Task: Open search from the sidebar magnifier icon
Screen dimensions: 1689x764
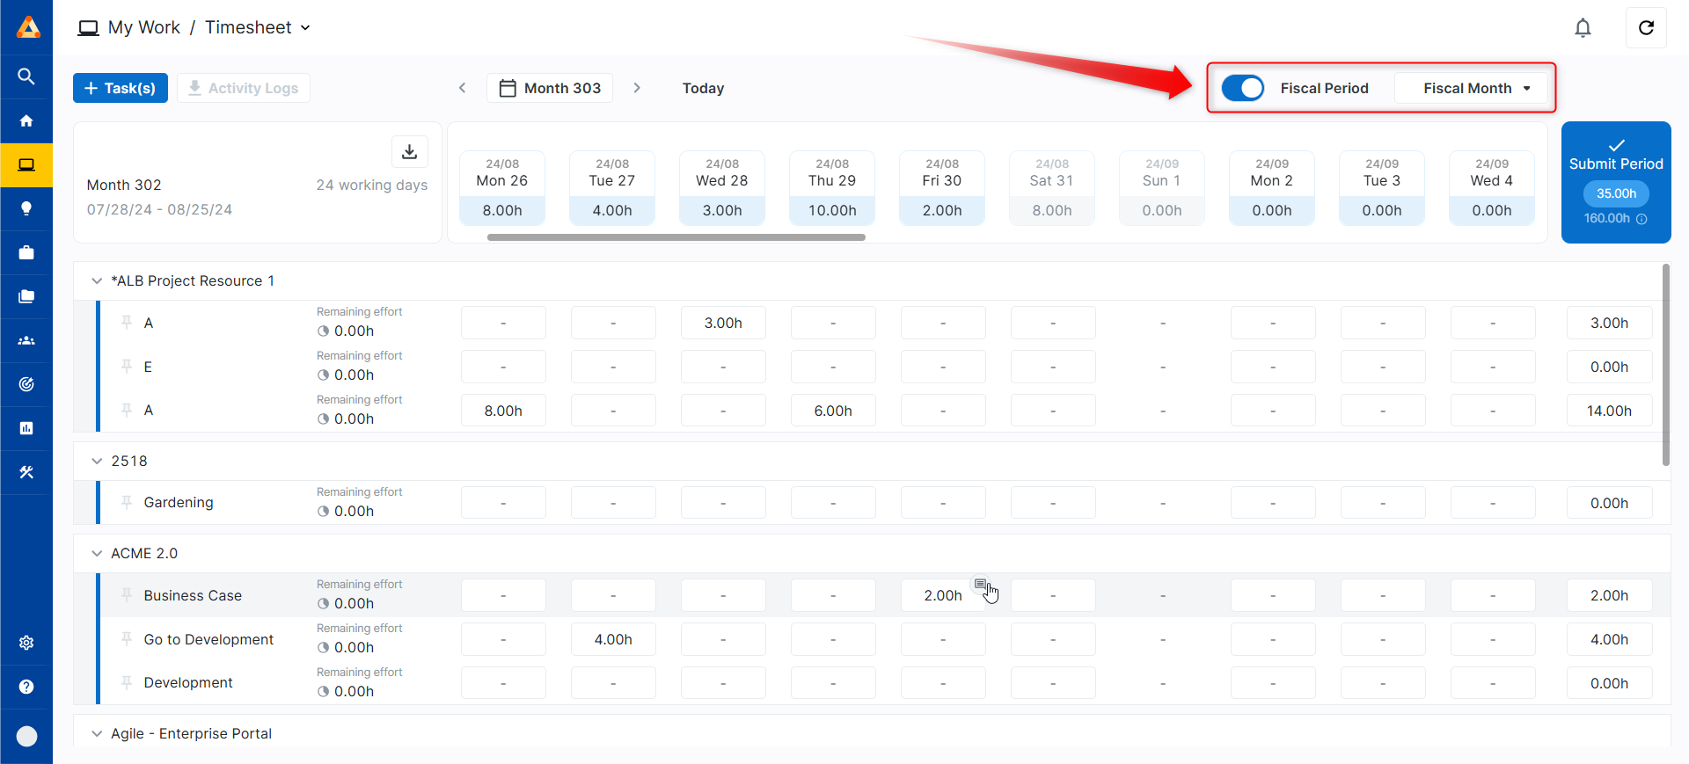Action: (x=26, y=76)
